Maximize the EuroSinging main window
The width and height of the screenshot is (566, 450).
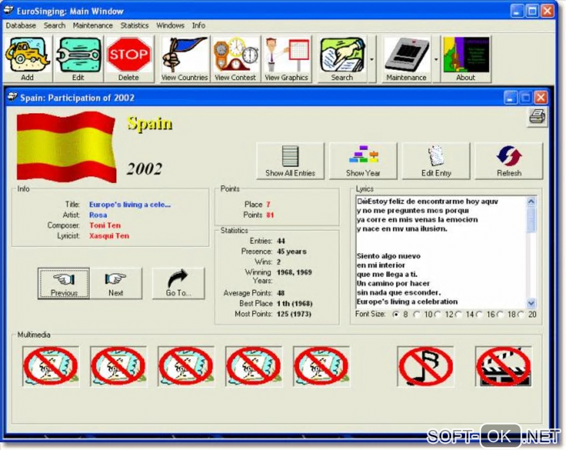click(x=533, y=11)
